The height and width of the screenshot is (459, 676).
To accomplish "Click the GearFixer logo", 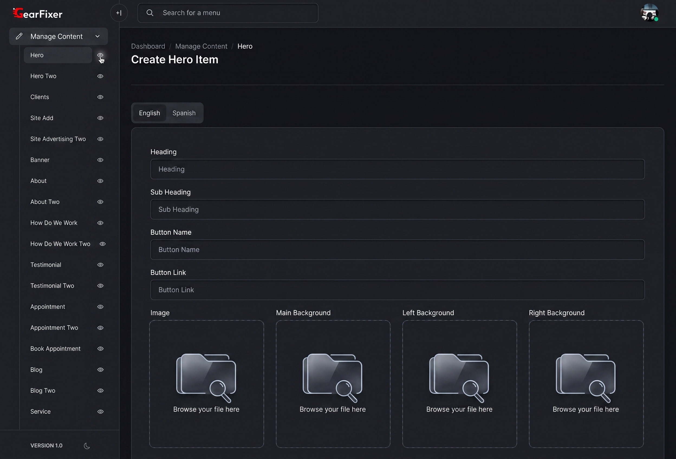I will 38,13.
